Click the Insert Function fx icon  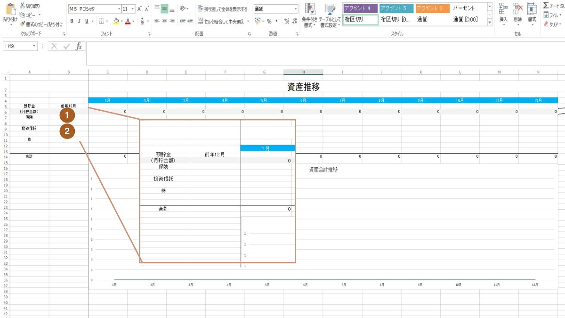click(x=79, y=46)
